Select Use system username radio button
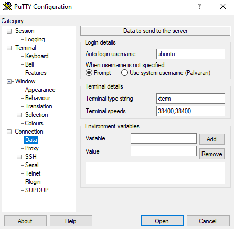 point(124,73)
